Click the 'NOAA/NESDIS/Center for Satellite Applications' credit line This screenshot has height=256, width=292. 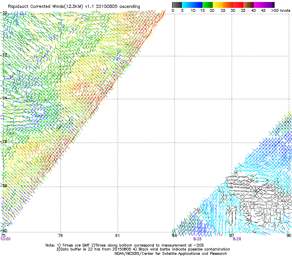[x=170, y=254]
